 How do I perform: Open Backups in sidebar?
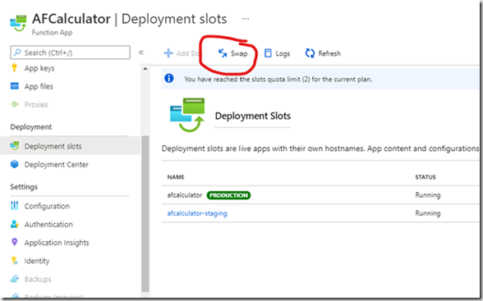point(38,279)
